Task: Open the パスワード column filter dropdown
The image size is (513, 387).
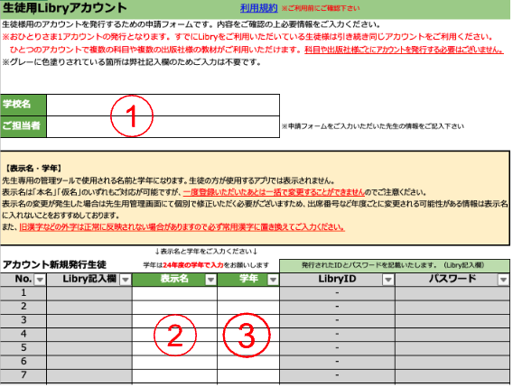Action: point(503,280)
